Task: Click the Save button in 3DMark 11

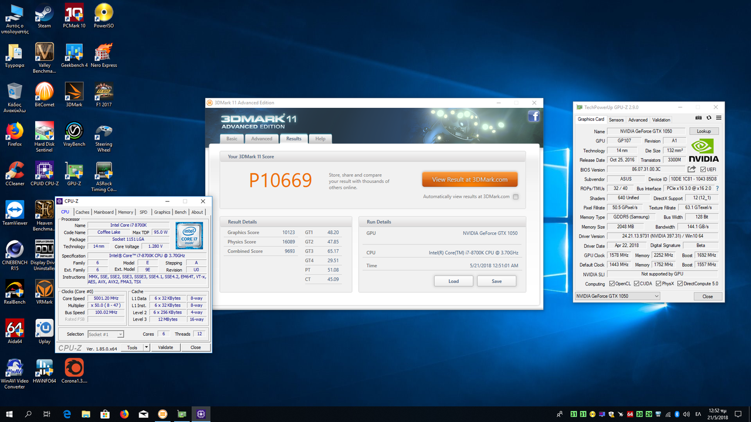Action: 496,281
